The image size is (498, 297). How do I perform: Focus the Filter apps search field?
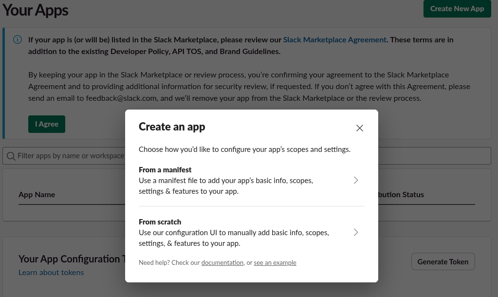(x=68, y=156)
